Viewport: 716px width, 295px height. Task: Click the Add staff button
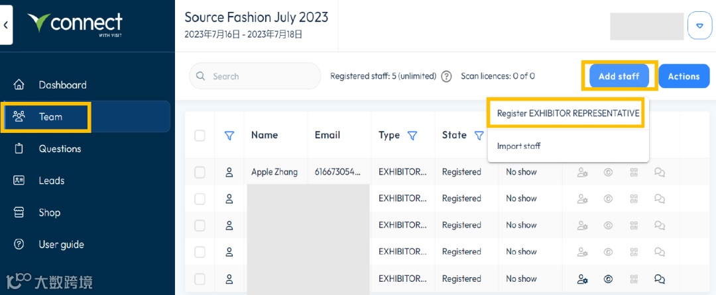[x=619, y=76]
